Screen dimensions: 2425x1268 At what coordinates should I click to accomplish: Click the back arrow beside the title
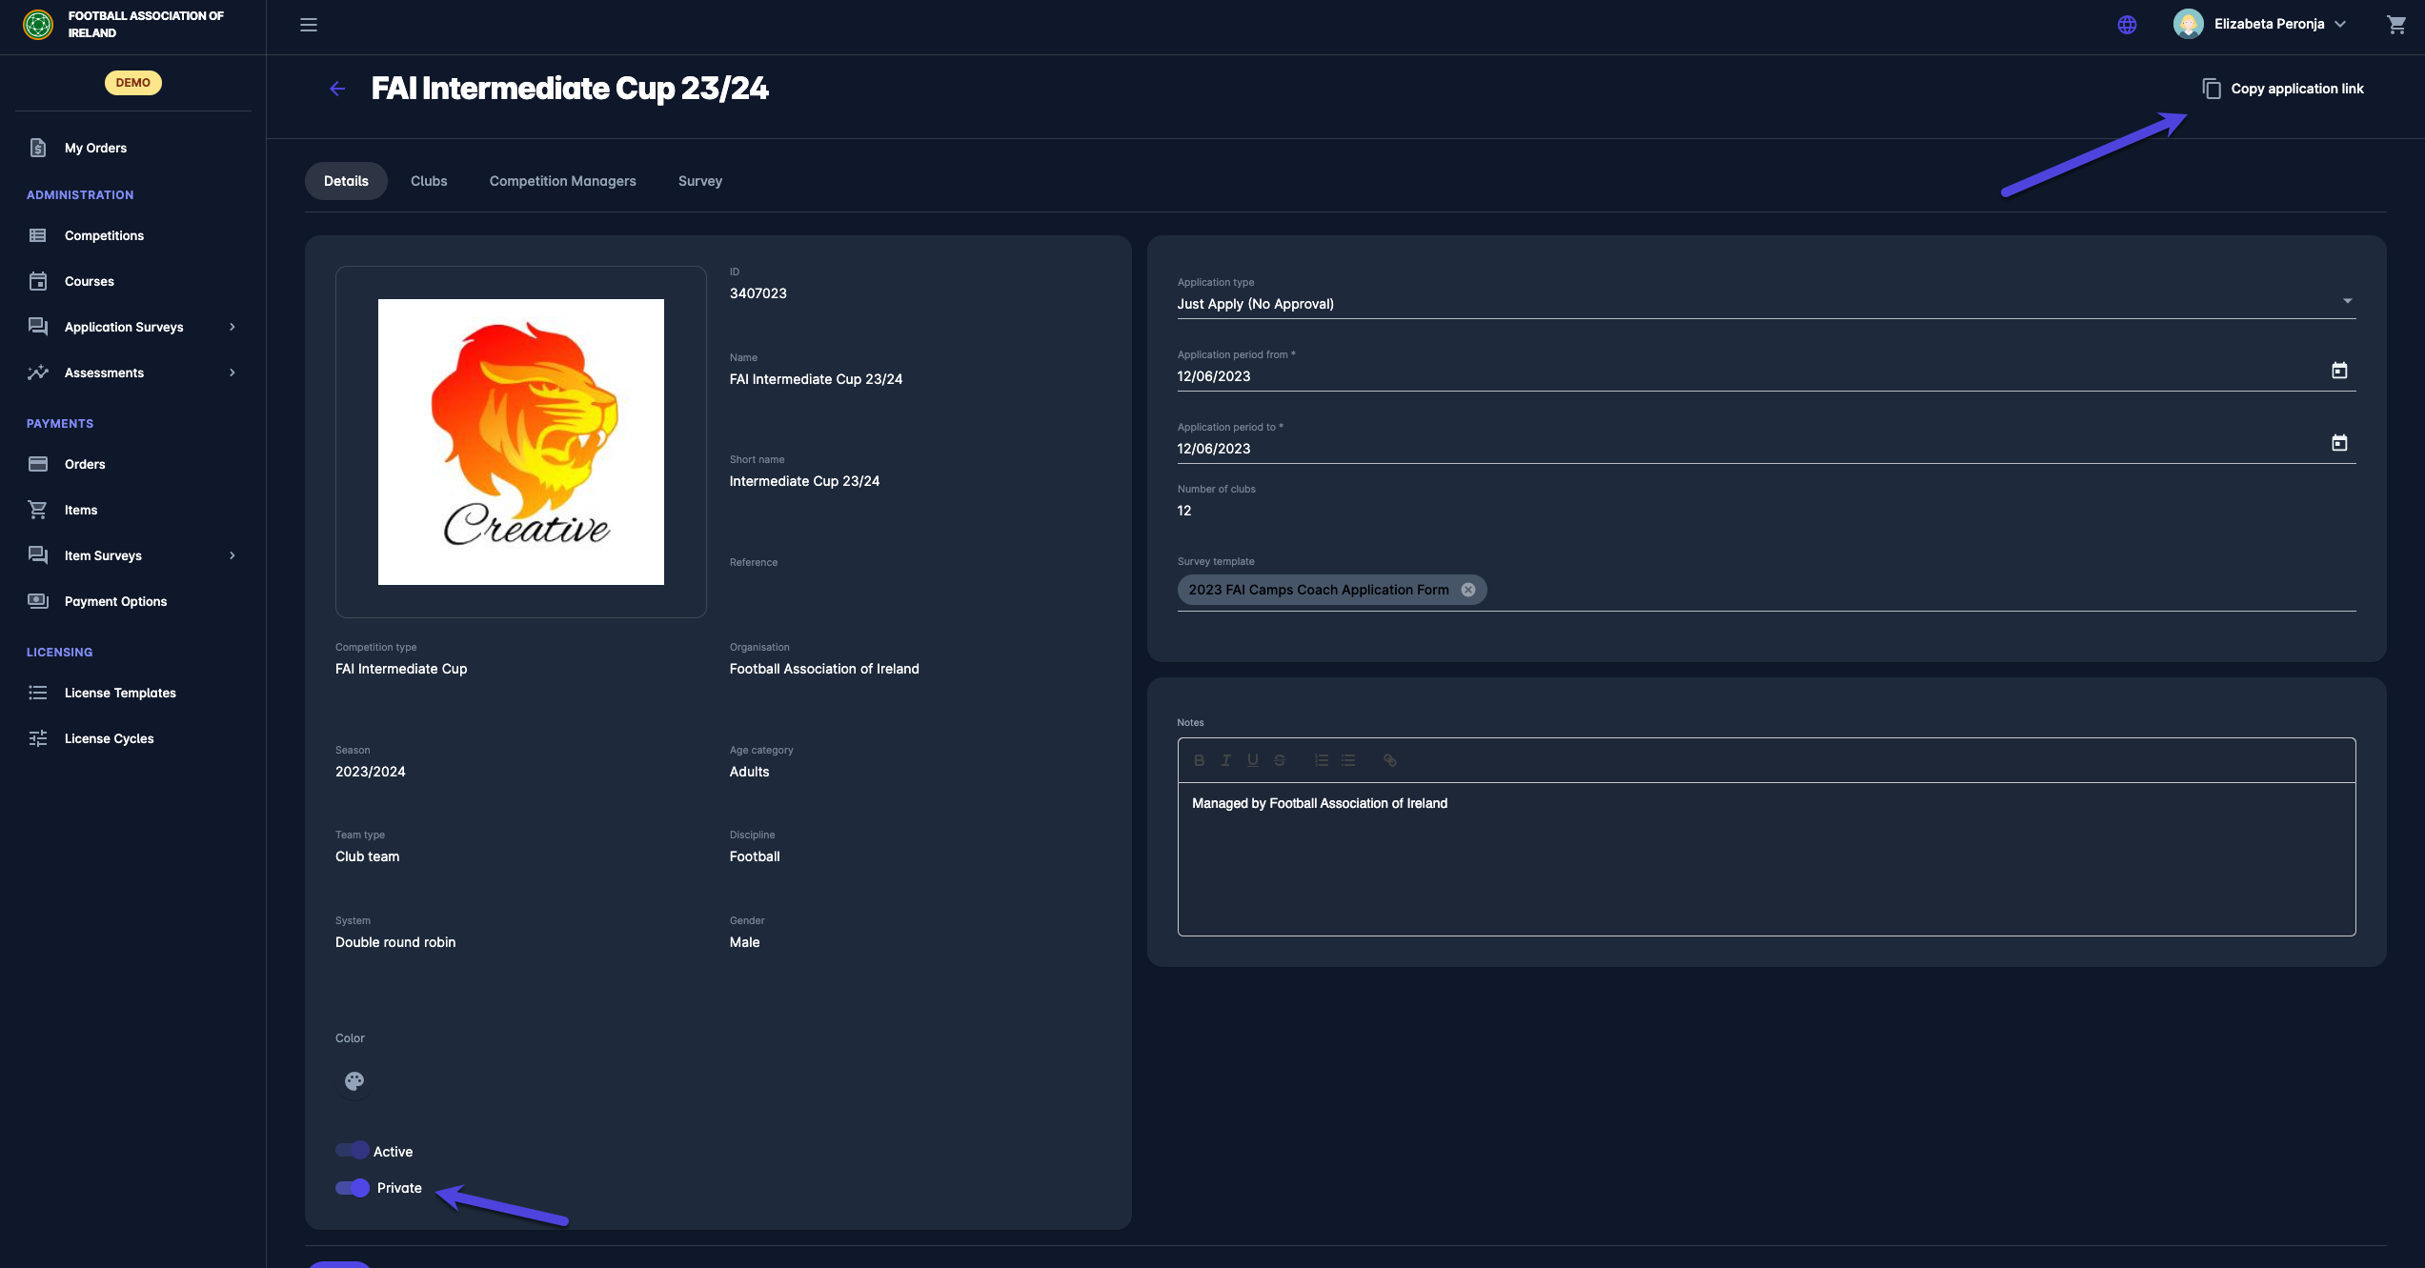pyautogui.click(x=337, y=89)
